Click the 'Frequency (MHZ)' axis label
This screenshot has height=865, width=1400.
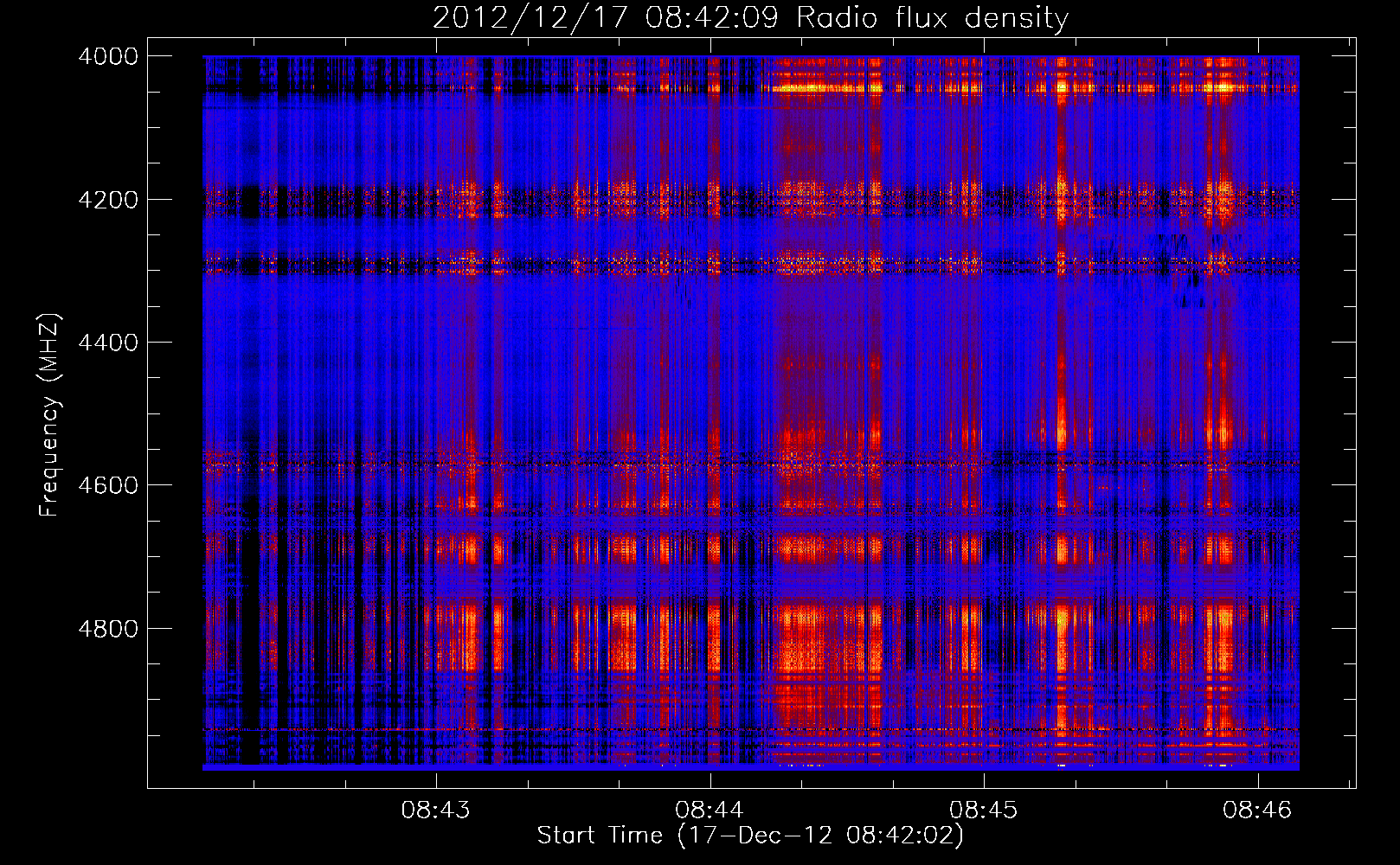pos(50,415)
